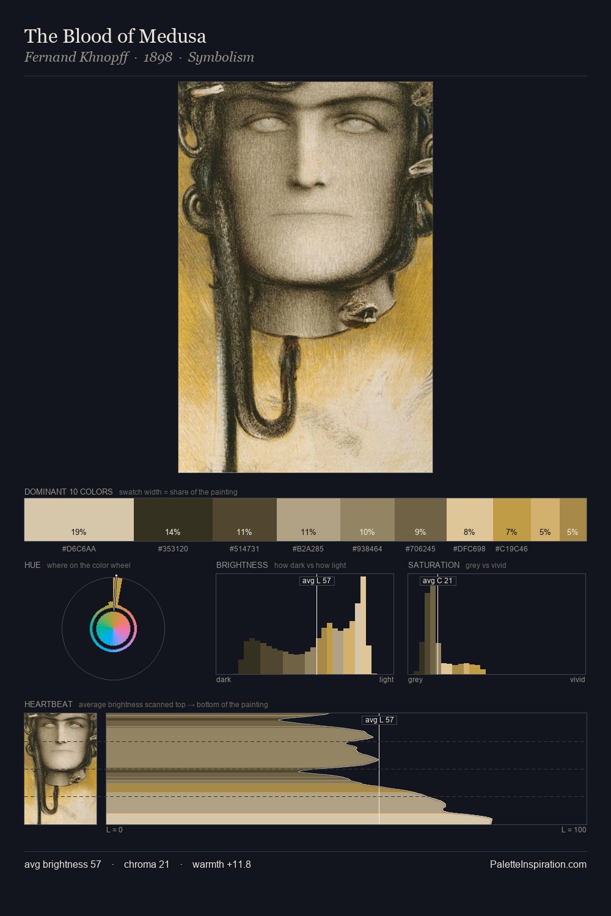This screenshot has width=611, height=916.
Task: Click the hex label #353120
Action: tap(173, 549)
